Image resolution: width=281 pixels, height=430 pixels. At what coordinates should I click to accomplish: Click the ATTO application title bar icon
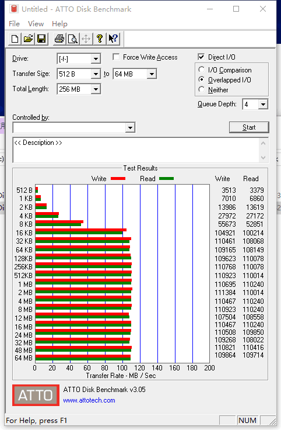tap(13, 9)
